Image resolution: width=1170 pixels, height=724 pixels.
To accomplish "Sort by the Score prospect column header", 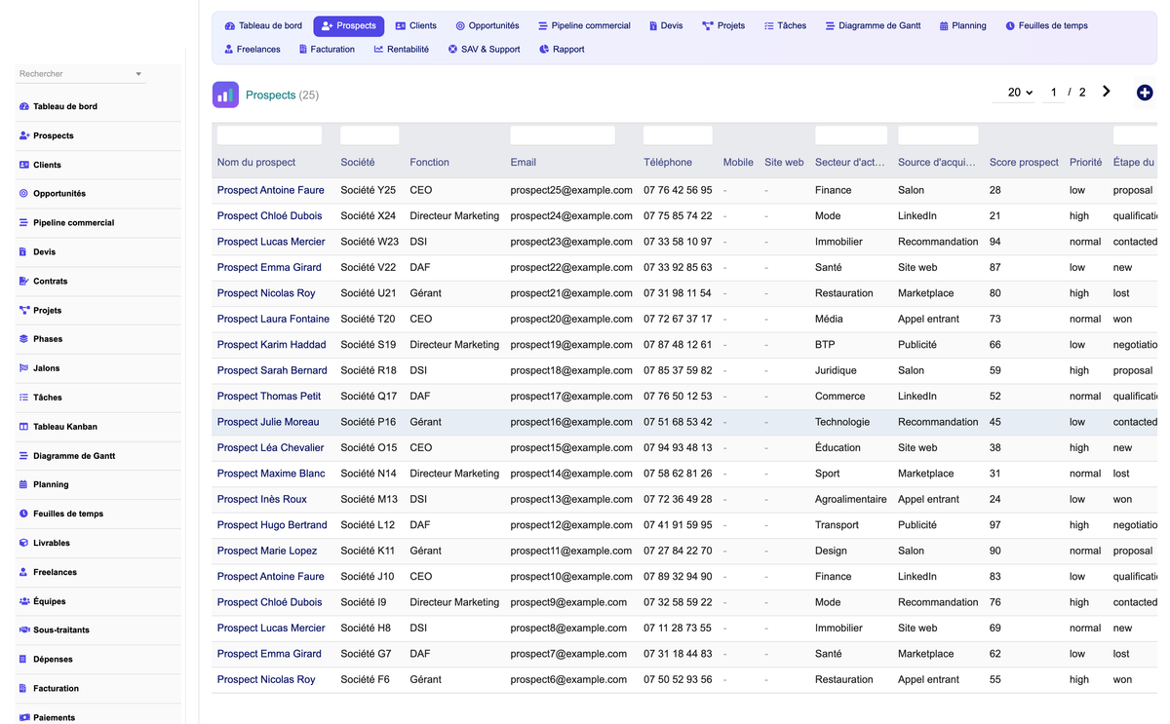I will tap(1024, 163).
